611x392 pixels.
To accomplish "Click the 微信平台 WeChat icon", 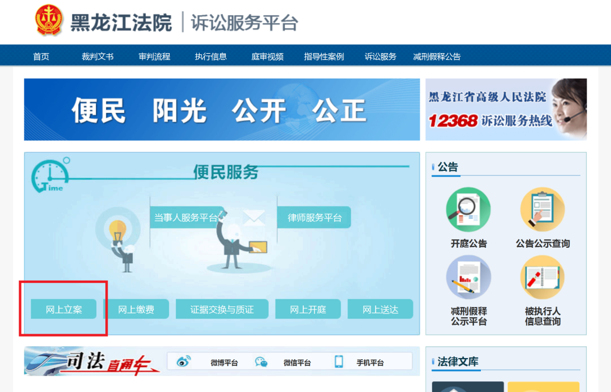I will (261, 362).
